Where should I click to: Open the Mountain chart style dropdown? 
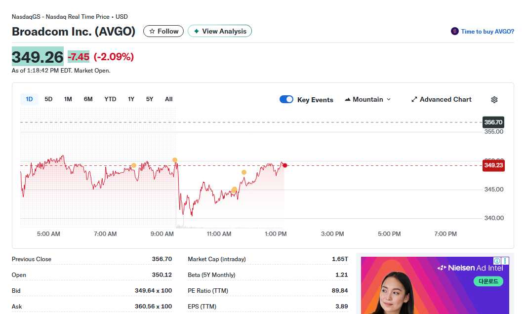click(368, 99)
